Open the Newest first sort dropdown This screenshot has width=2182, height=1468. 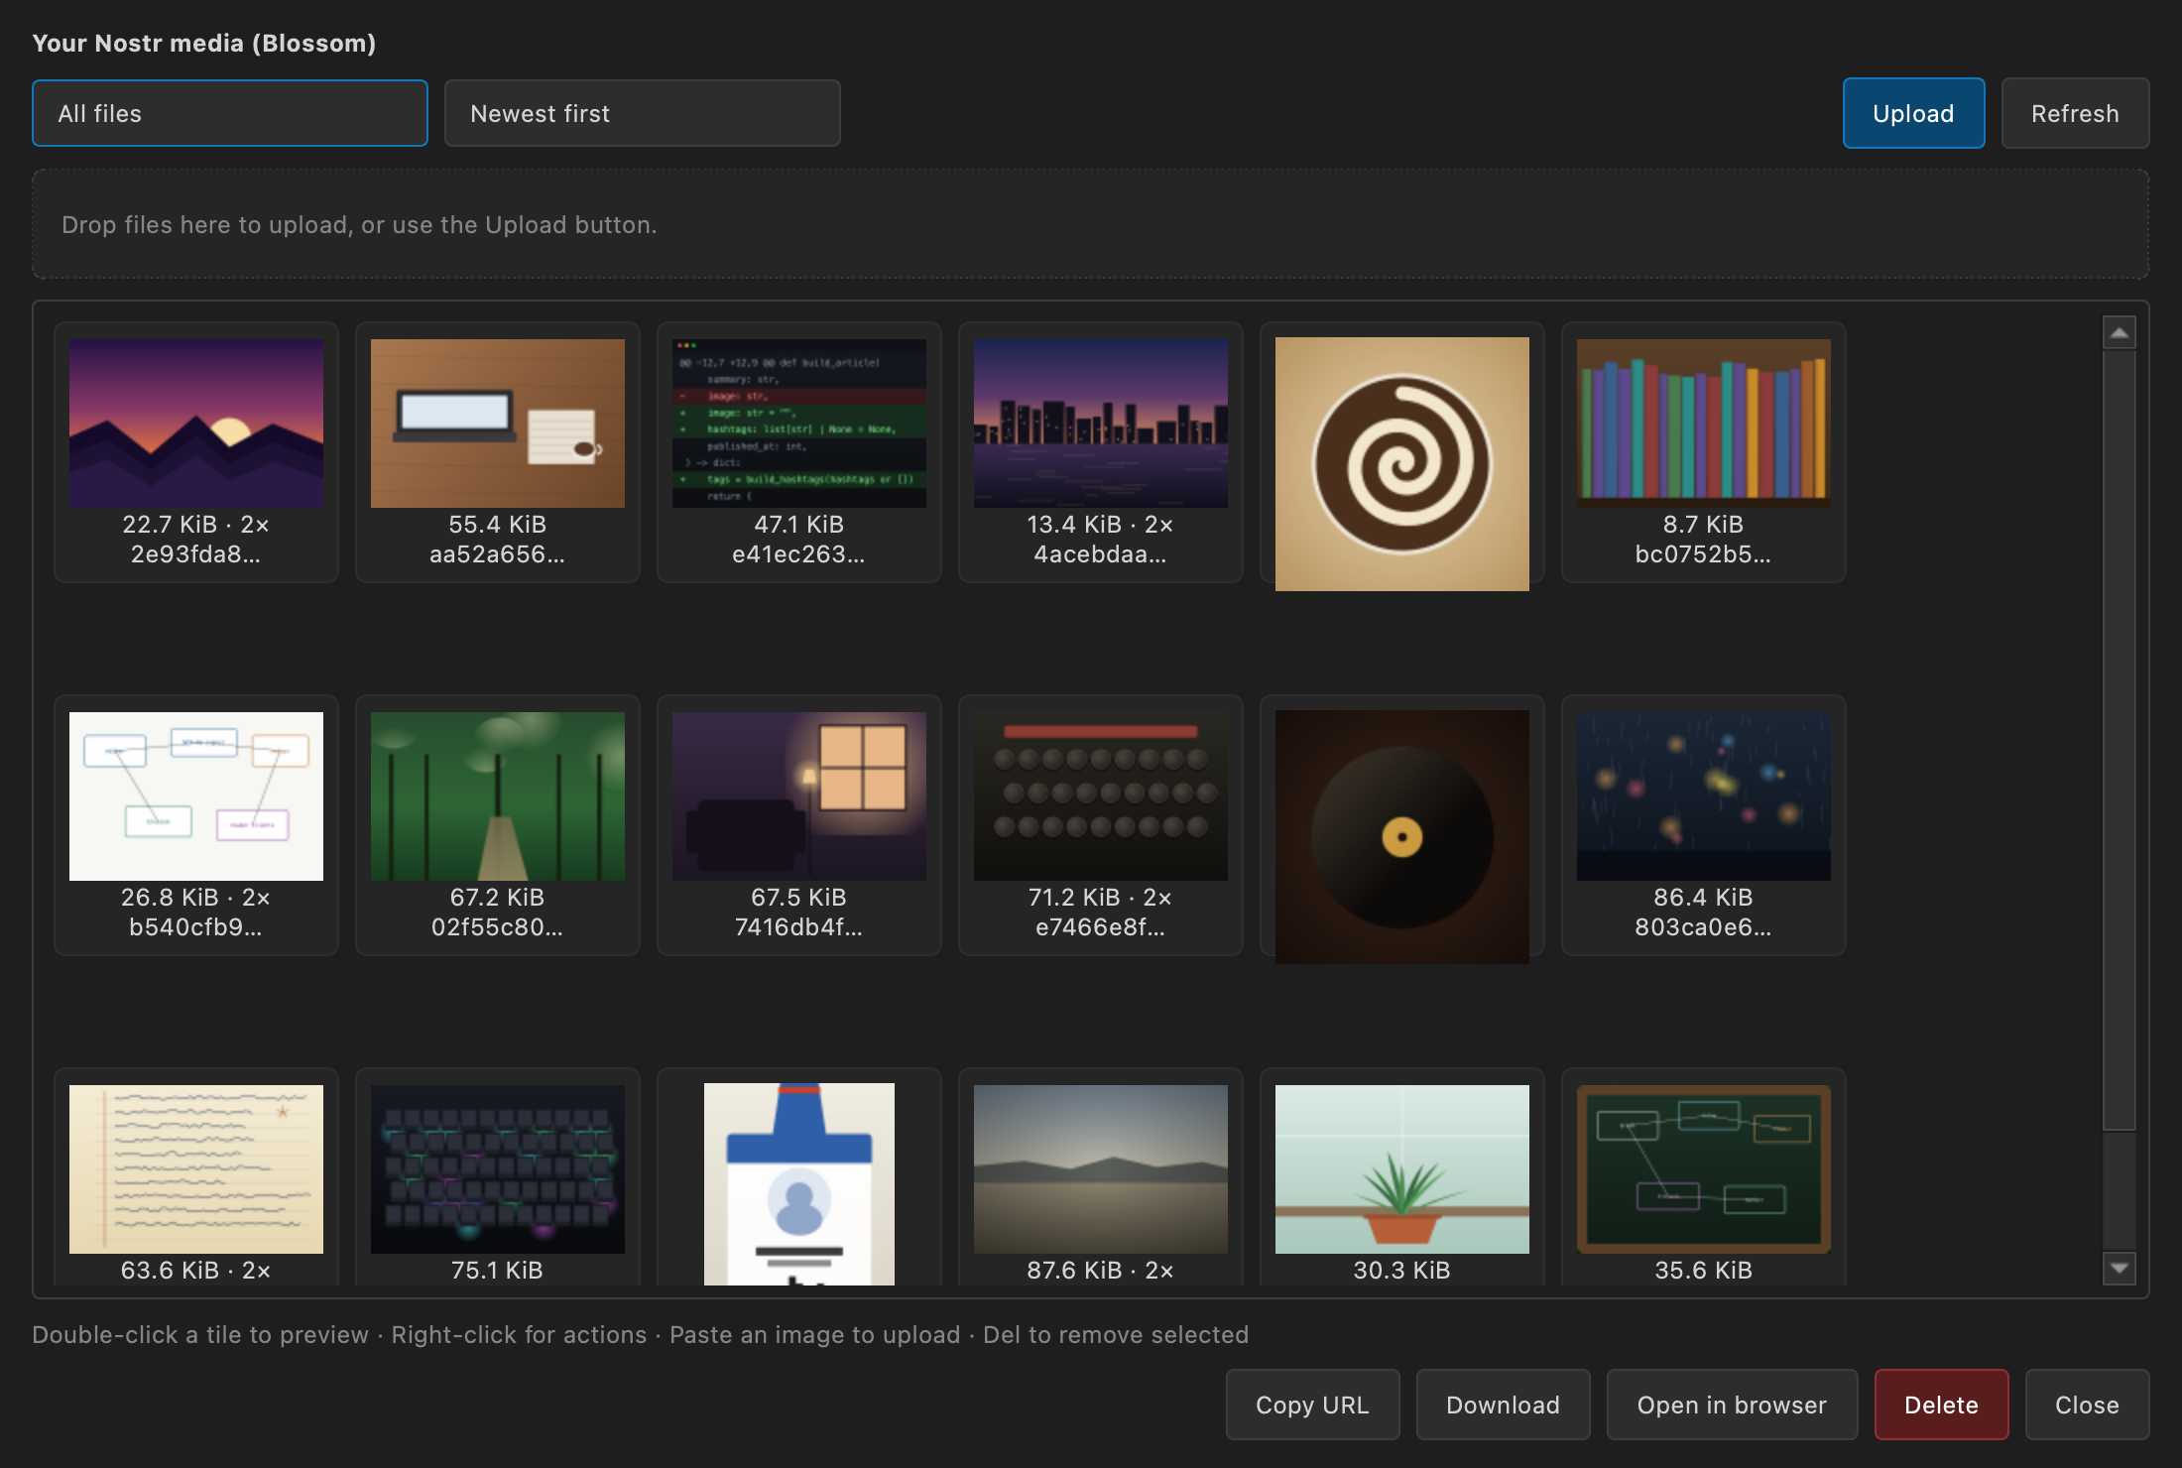coord(643,113)
